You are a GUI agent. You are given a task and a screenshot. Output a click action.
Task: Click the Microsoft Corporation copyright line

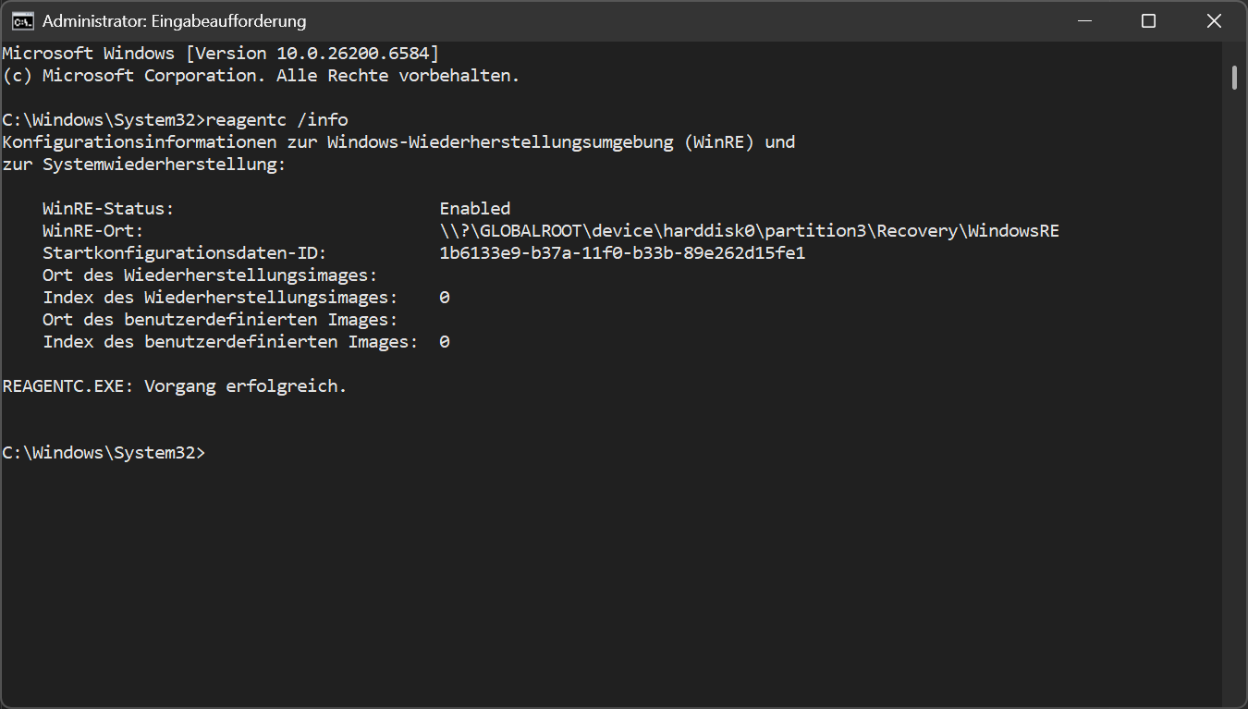[x=261, y=76]
